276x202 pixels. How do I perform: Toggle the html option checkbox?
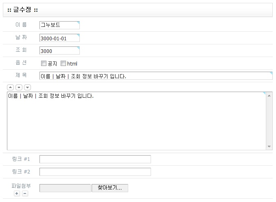coord(63,64)
